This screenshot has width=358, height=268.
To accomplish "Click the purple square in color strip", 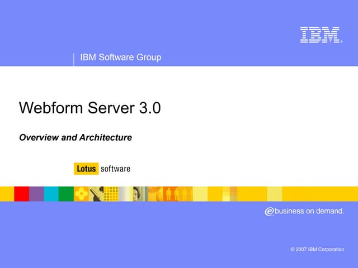I will (x=36, y=194).
